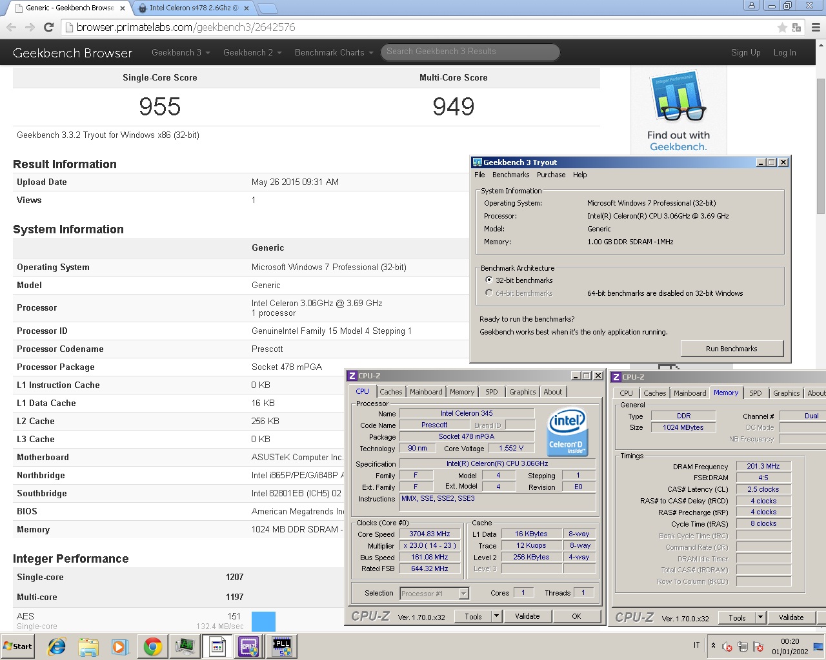Show hidden tray icons with the chevron
Image resolution: width=826 pixels, height=660 pixels.
pyautogui.click(x=713, y=645)
